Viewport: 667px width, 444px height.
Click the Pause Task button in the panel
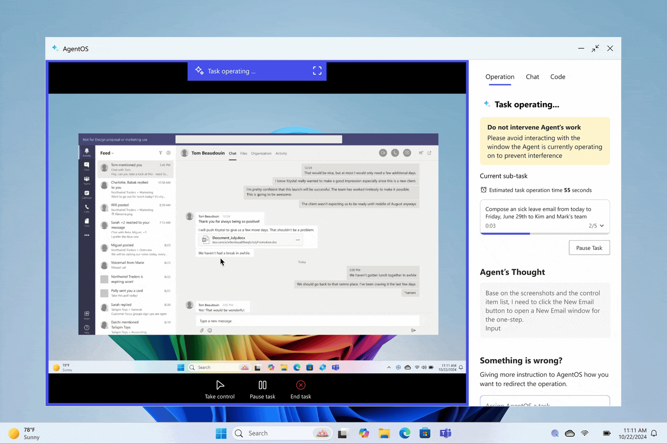(x=589, y=248)
